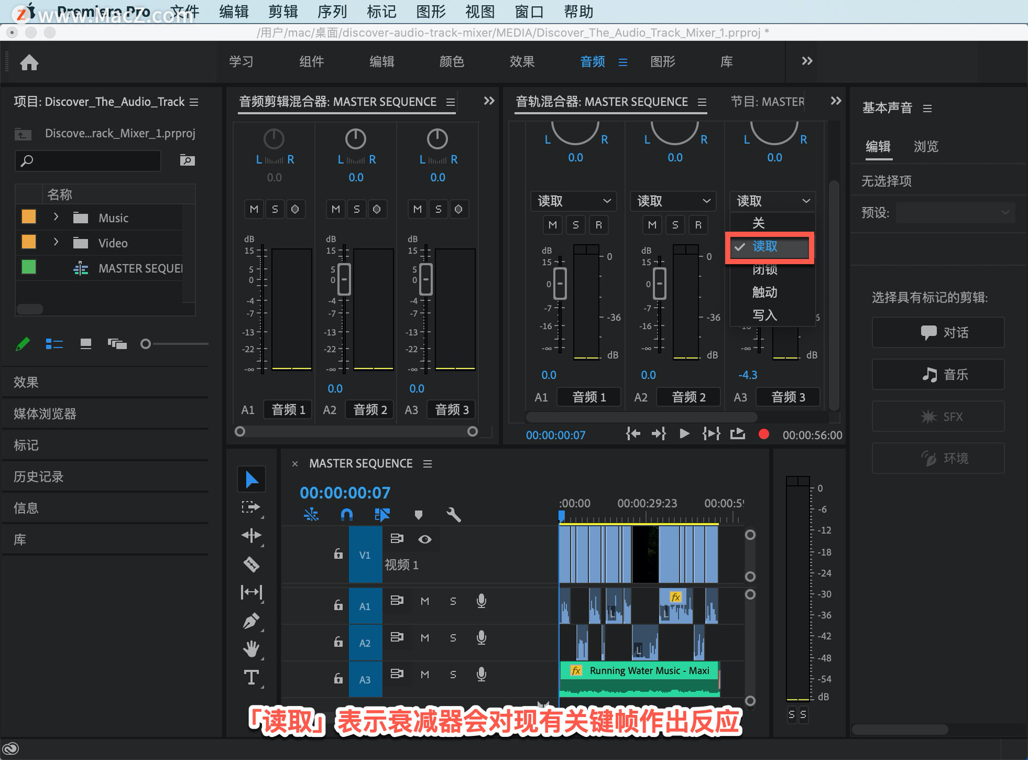The image size is (1028, 760).
Task: Expand the Music bin folder
Action: pos(56,217)
